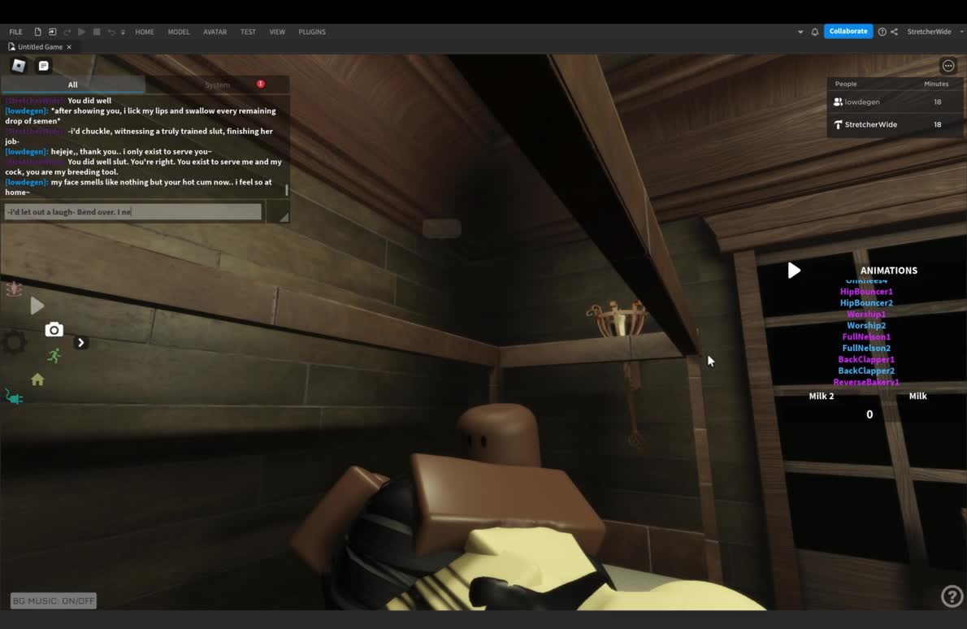
Task: Open the settings gear on left edge
Action: click(13, 342)
